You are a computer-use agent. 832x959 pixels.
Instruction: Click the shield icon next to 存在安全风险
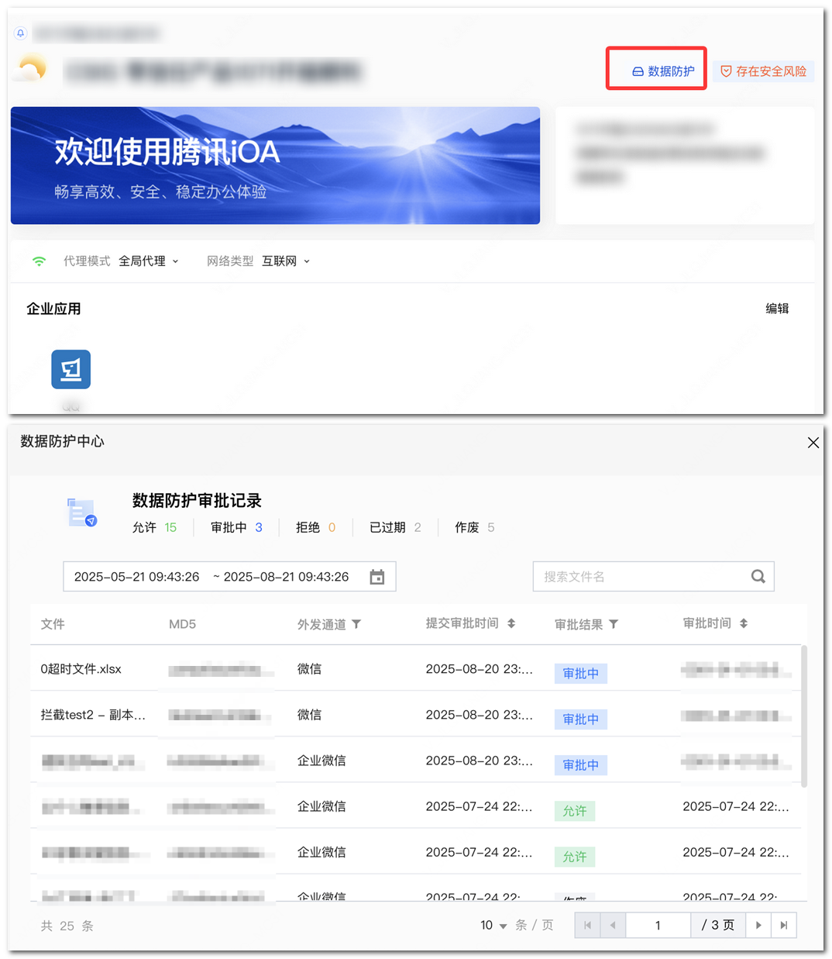(x=726, y=71)
